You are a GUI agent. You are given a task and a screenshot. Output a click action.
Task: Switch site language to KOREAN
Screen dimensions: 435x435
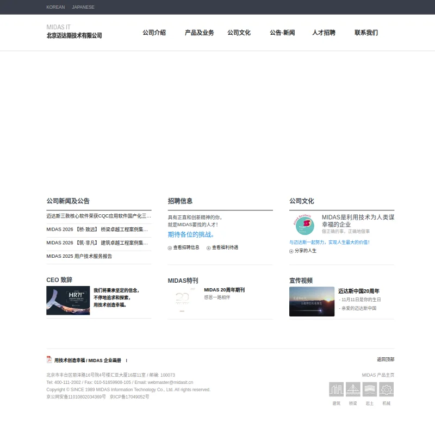55,7
